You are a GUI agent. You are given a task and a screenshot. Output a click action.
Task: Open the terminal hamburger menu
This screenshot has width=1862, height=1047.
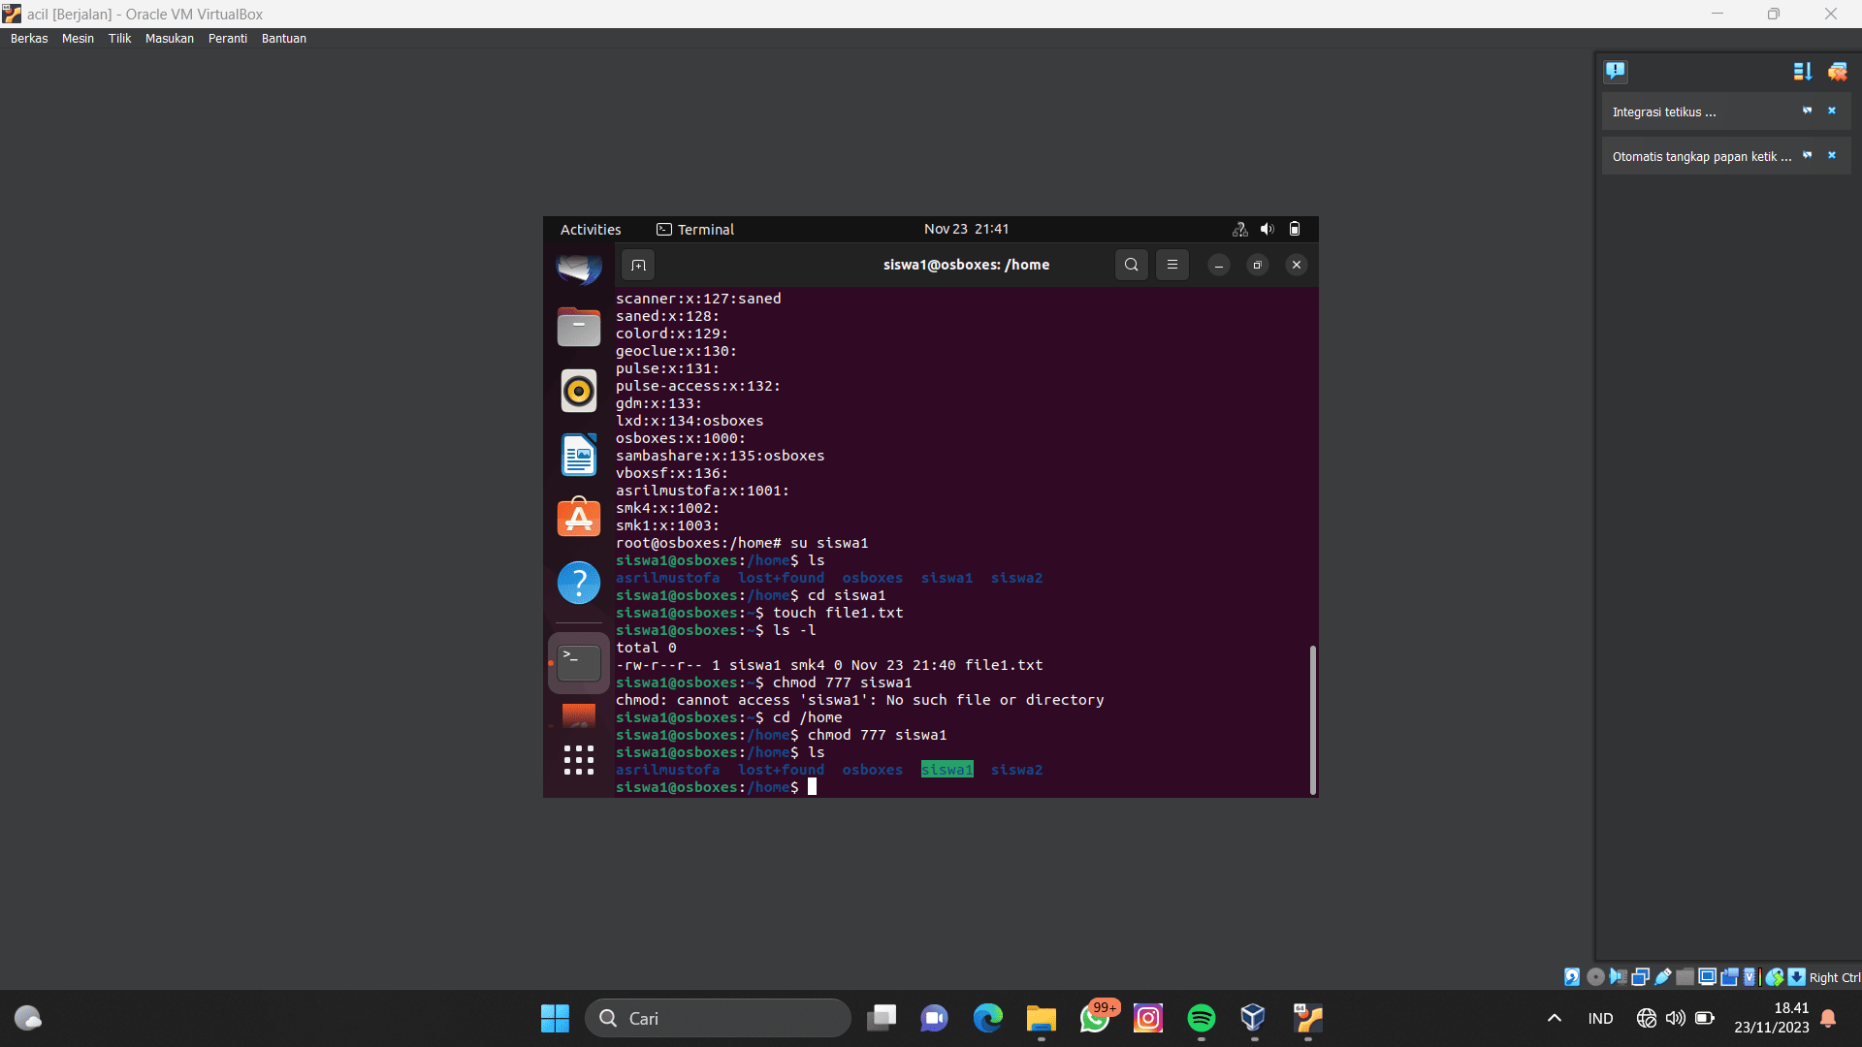(x=1172, y=265)
